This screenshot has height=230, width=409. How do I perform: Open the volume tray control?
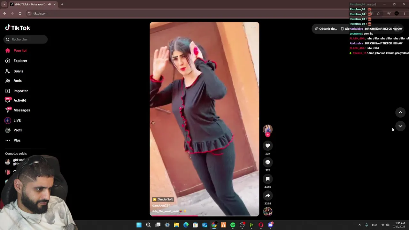click(x=388, y=225)
